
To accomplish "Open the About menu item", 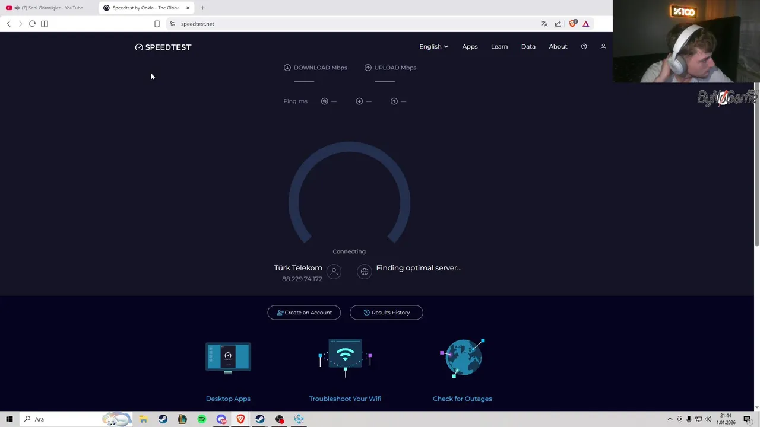I will click(558, 46).
